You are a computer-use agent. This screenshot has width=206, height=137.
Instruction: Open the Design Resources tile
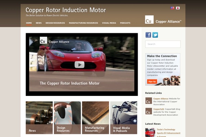(x=67, y=117)
